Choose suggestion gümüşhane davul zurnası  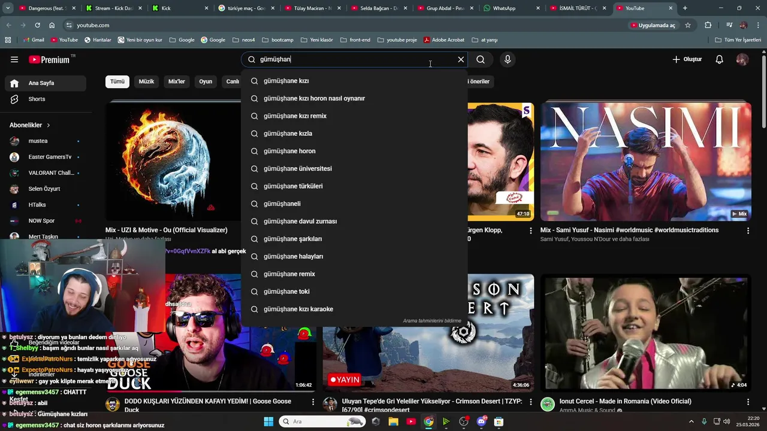tap(354, 221)
